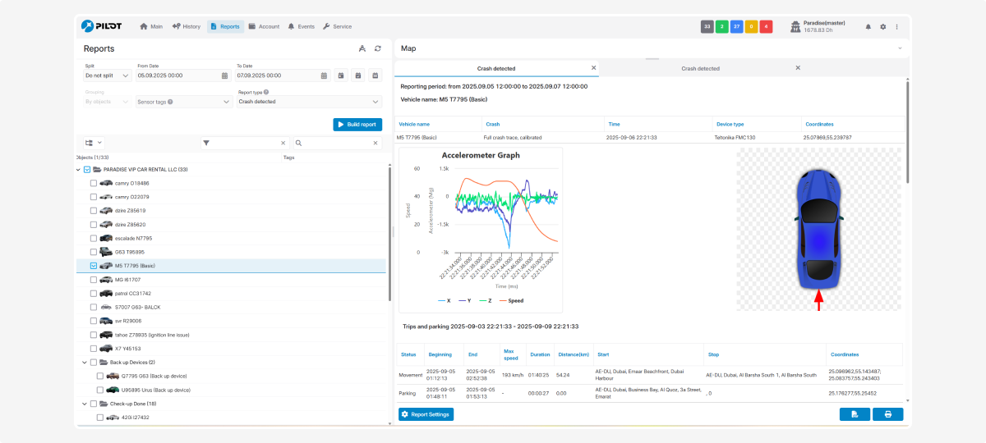Click the filter funnel icon

206,143
